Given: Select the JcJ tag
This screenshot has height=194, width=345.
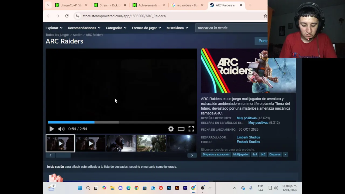Looking at the screenshot, I should 254,154.
